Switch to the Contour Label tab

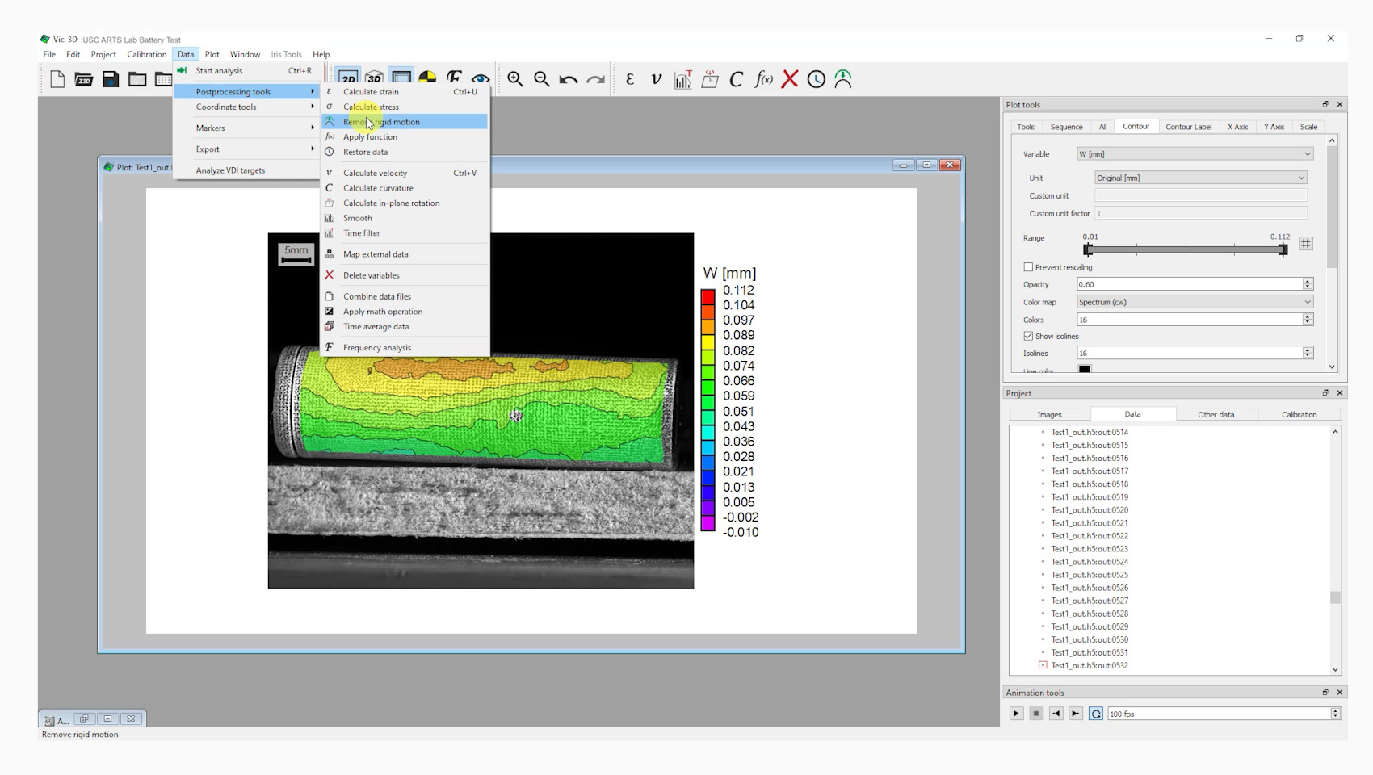pyautogui.click(x=1188, y=127)
